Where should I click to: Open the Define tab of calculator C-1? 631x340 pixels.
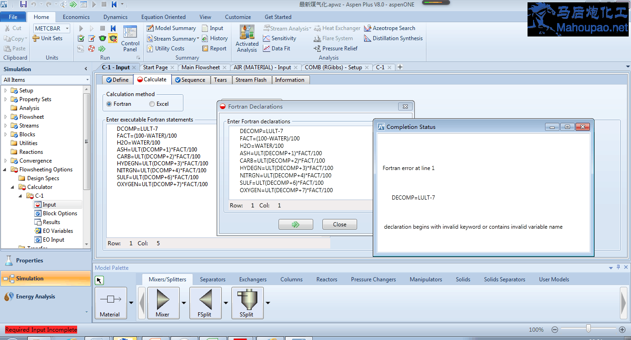[118, 80]
